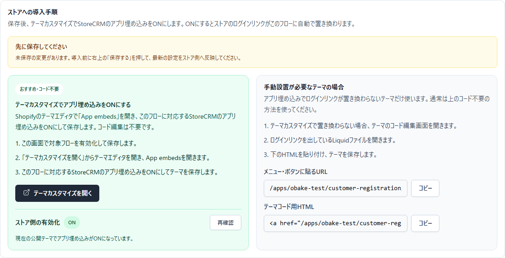Click the external-link icon in テーマカスタマイズを開く button
This screenshot has width=505, height=258.
point(27,193)
